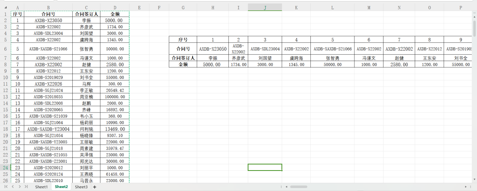
Task: Select row 18 header
Action: (x=6, y=129)
